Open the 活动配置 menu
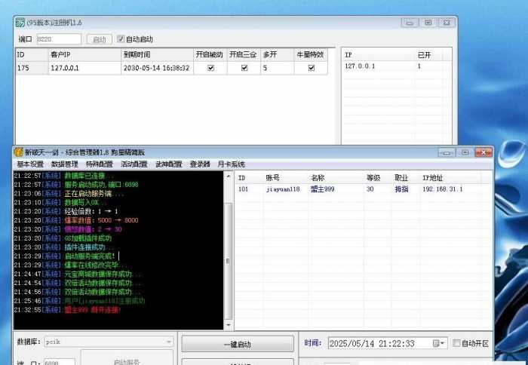The height and width of the screenshot is (365, 528). coord(134,164)
